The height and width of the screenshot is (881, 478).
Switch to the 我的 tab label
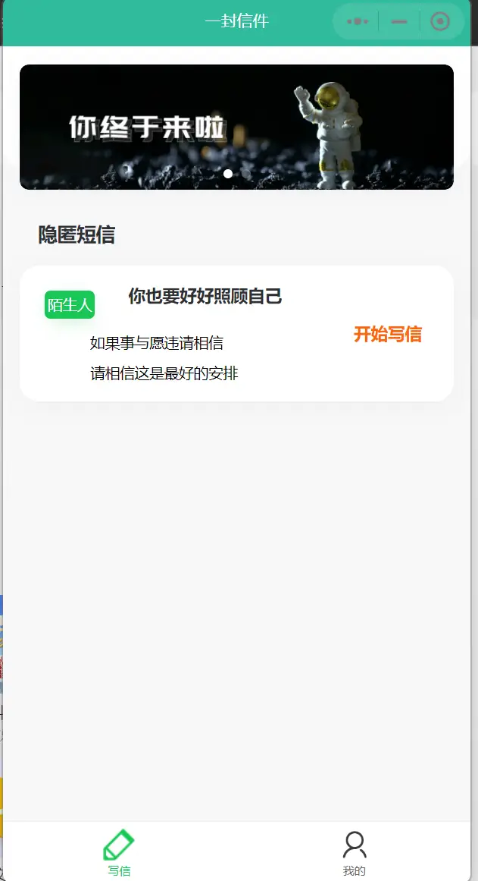[354, 871]
